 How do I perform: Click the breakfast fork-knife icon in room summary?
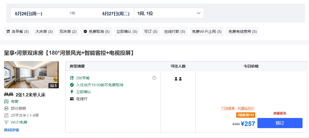click(x=72, y=78)
